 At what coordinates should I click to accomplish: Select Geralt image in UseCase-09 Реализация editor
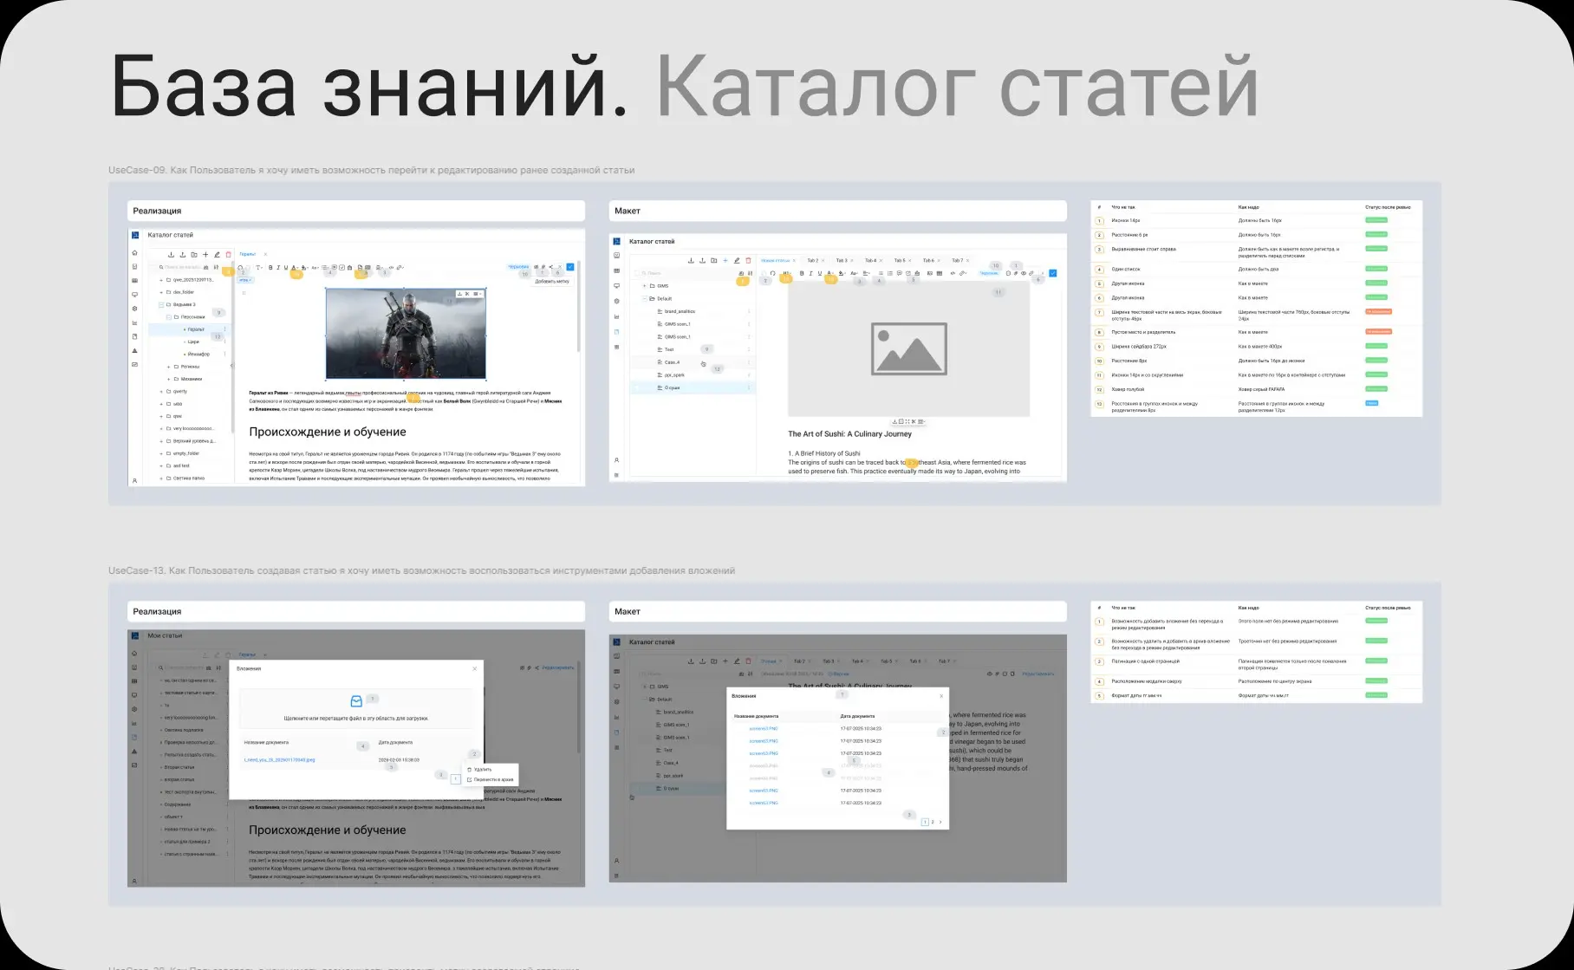tap(406, 334)
